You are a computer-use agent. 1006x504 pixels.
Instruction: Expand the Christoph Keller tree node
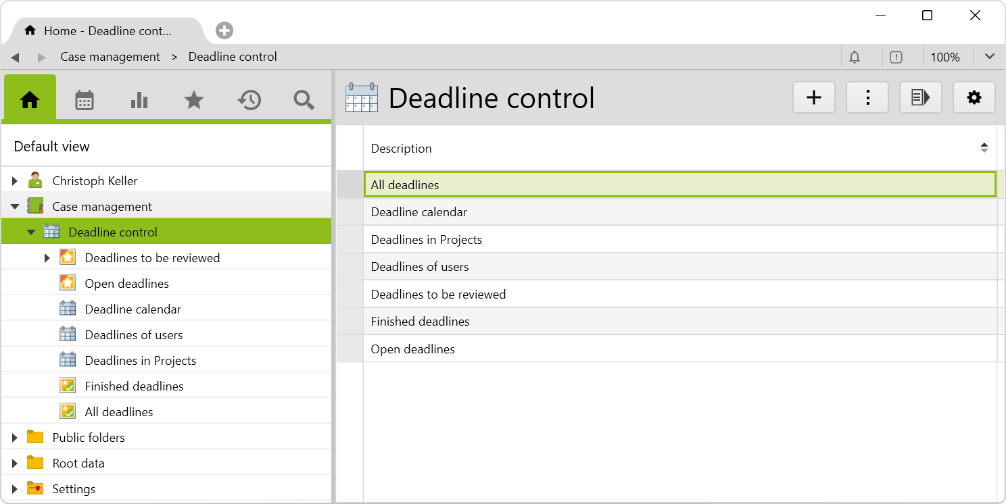click(x=15, y=181)
